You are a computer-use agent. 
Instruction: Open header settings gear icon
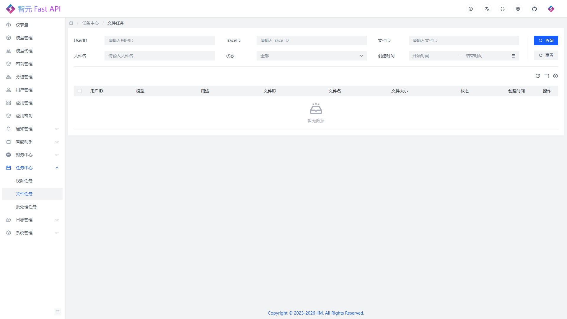click(x=518, y=9)
